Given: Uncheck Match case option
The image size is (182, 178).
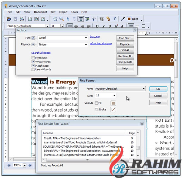Looking at the screenshot, I should (x=33, y=65).
